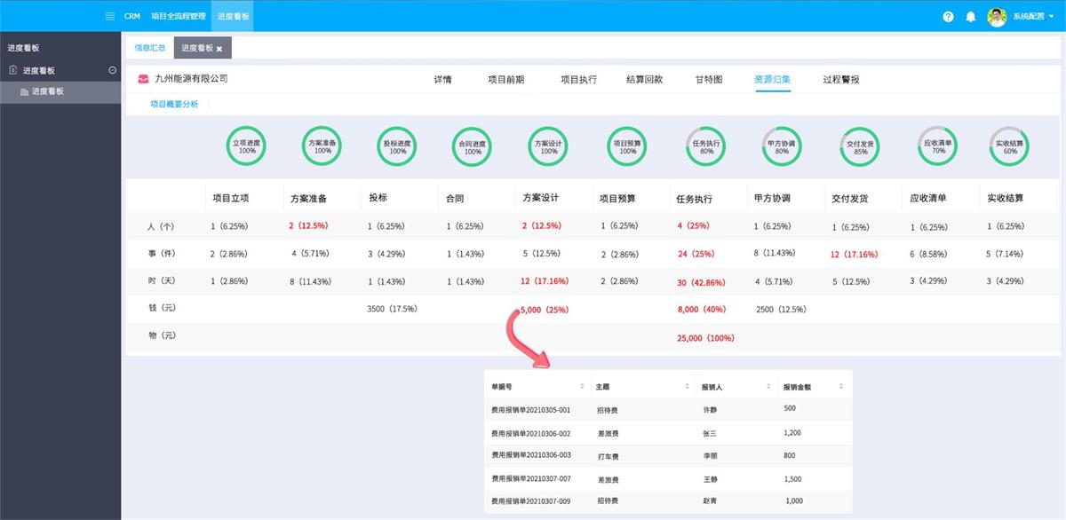This screenshot has width=1066, height=520.
Task: Collapse the 进度看板 sidebar group
Action: [112, 70]
